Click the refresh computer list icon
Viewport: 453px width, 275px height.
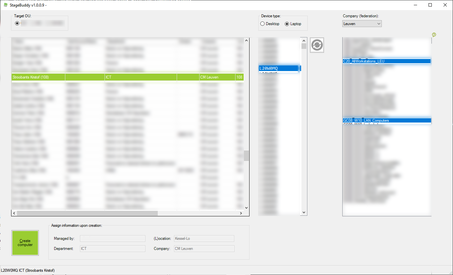click(x=317, y=45)
